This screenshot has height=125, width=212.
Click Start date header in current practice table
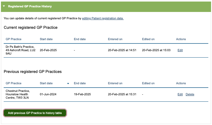[x=46, y=39]
